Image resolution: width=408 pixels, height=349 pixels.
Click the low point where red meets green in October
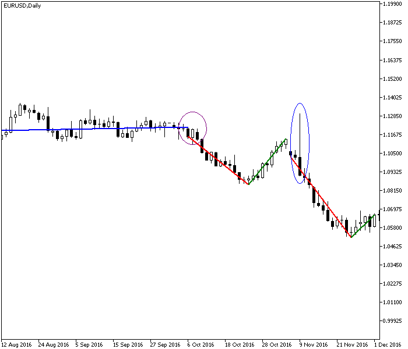[x=248, y=184]
